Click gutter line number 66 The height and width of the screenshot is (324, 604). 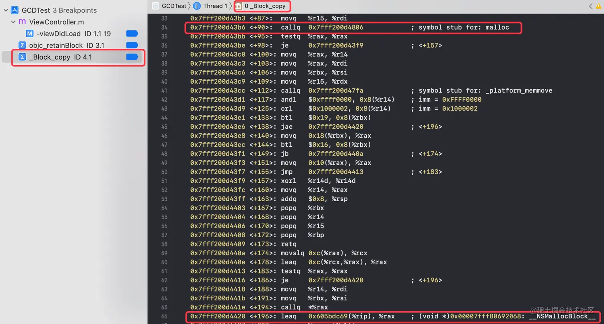[164, 316]
